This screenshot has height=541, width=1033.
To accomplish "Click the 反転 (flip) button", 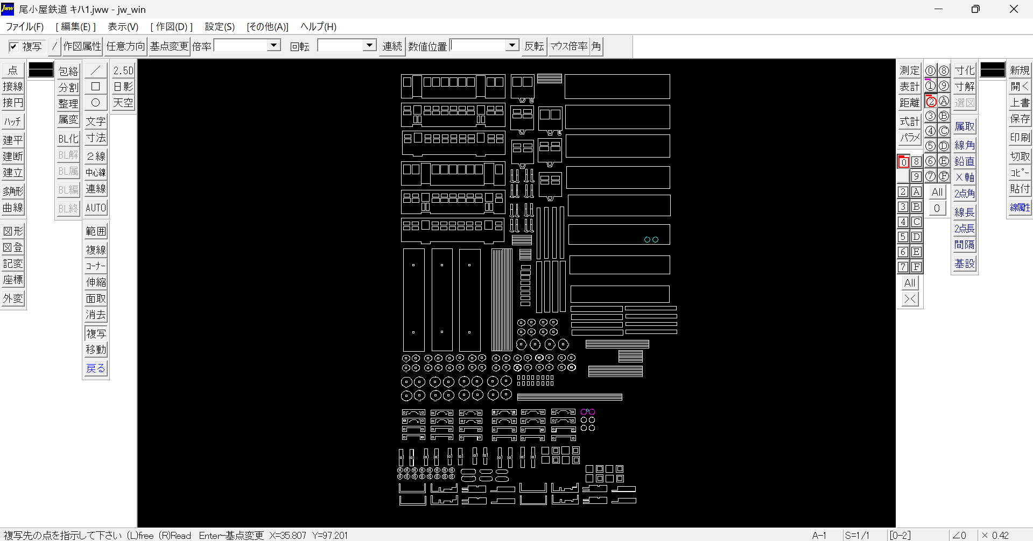I will (534, 47).
